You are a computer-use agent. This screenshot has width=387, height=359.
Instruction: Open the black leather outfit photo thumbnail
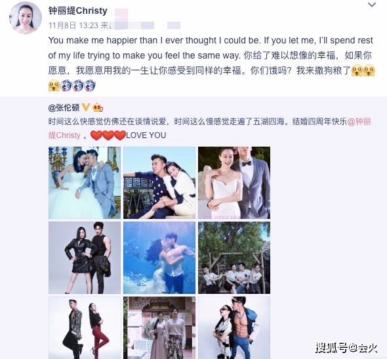pos(85,258)
